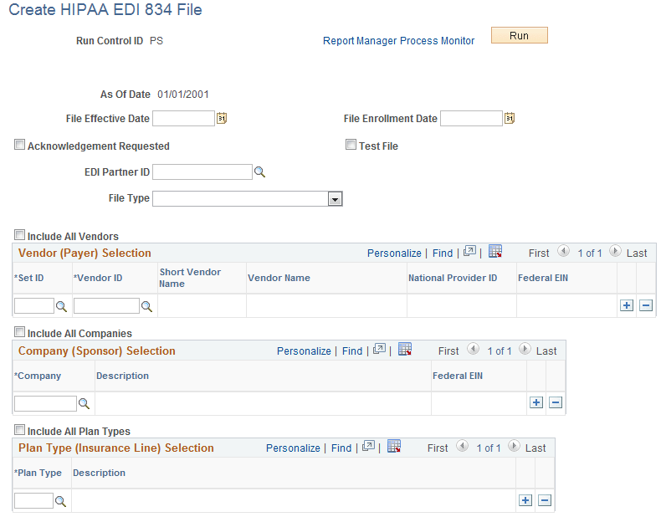Look up Plan Type with magnifier icon
661x517 pixels.
61,501
